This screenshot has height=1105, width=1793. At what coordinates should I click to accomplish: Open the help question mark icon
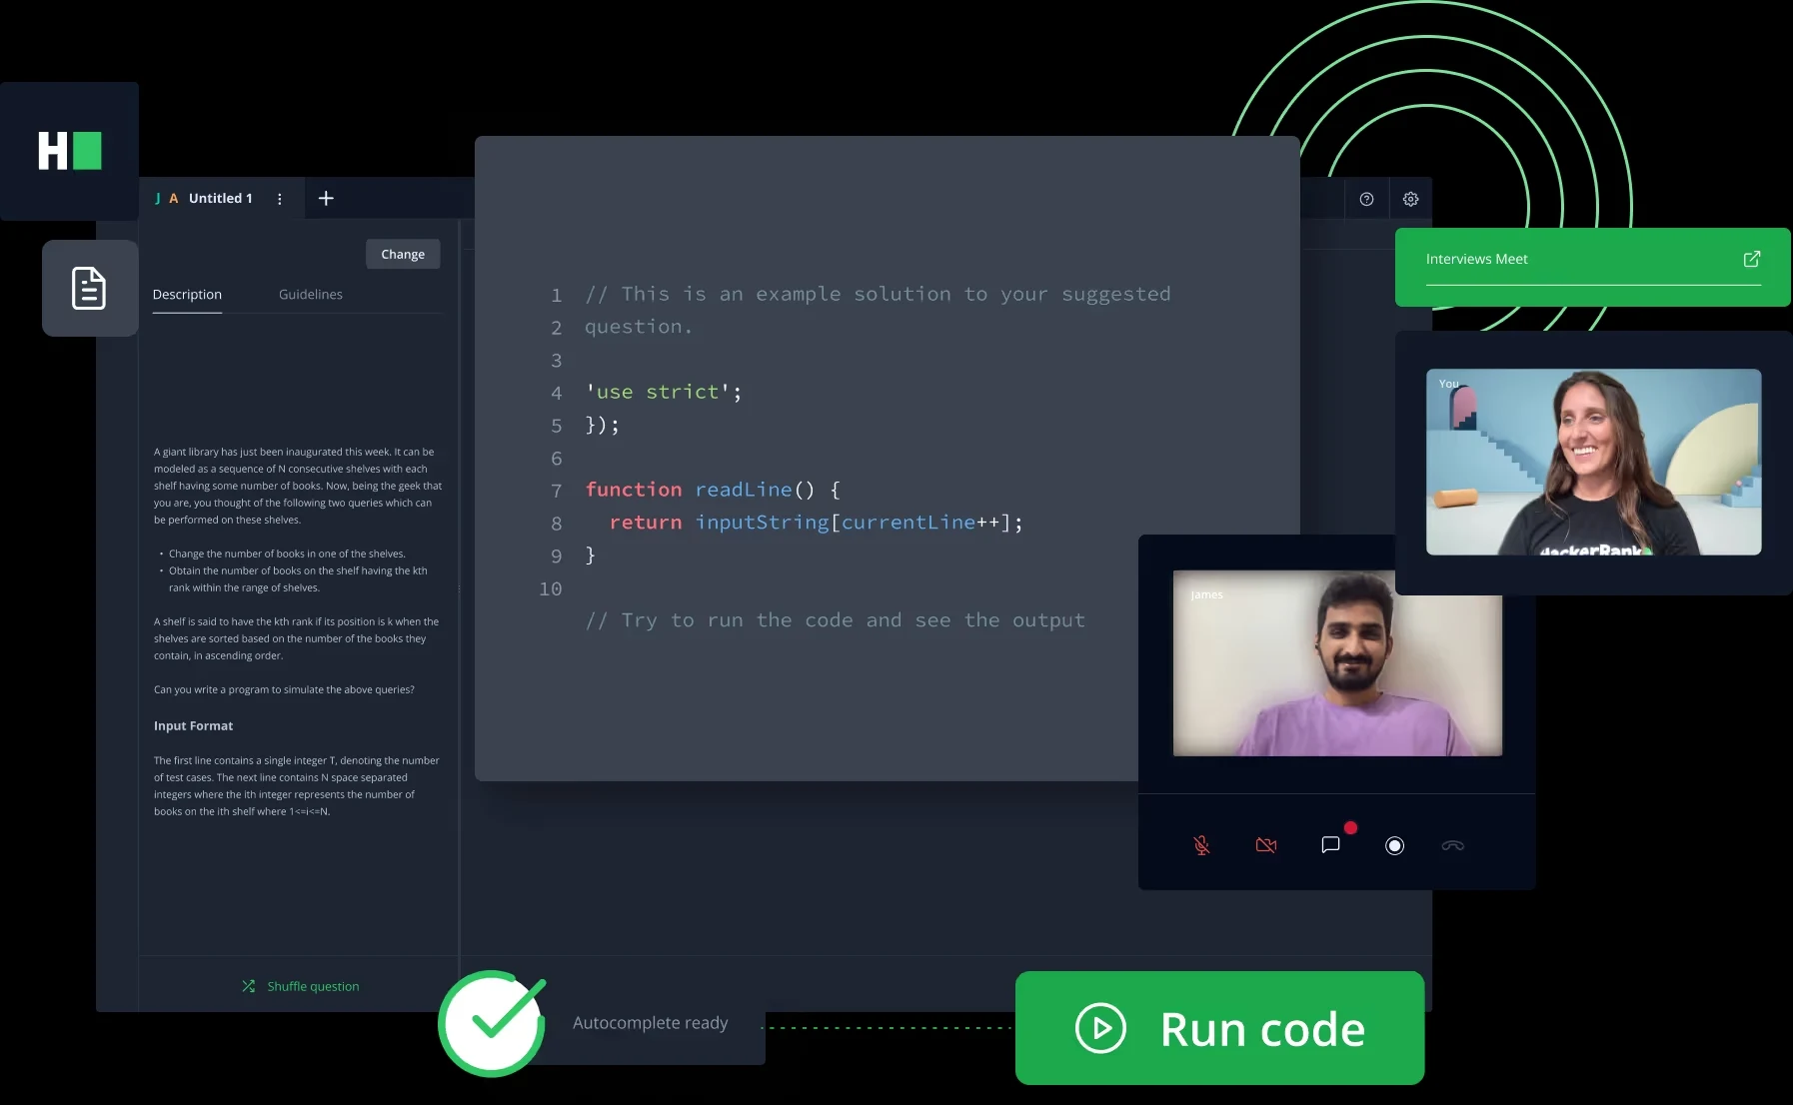(1366, 200)
